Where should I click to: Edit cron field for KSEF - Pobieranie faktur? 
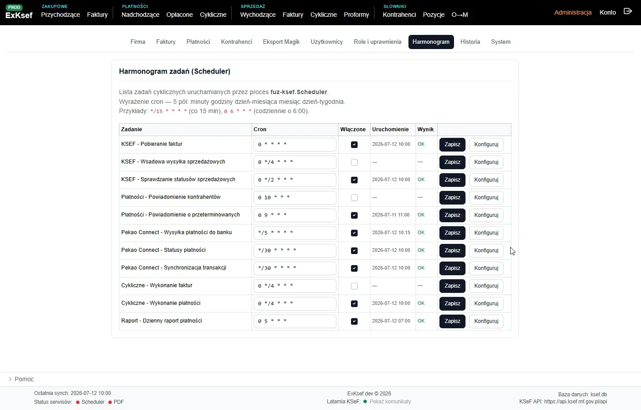point(295,144)
